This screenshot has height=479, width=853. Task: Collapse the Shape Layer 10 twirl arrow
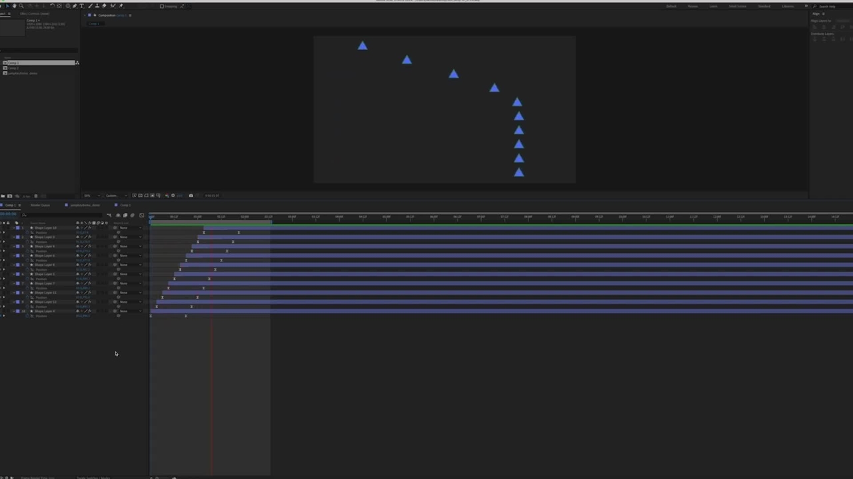pyautogui.click(x=14, y=228)
